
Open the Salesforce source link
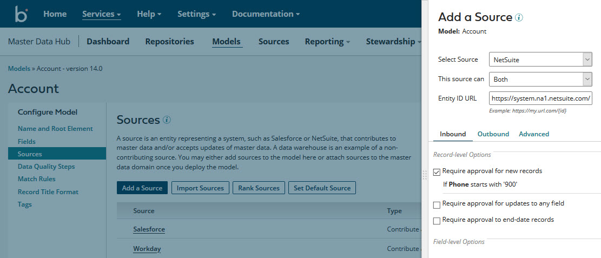pos(149,229)
